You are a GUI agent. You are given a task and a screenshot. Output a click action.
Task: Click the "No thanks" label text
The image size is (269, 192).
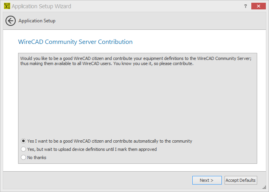tap(37, 158)
